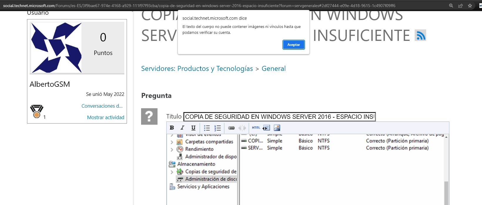Expand the Copias de seguridad node
This screenshot has width=482, height=205.
[172, 172]
